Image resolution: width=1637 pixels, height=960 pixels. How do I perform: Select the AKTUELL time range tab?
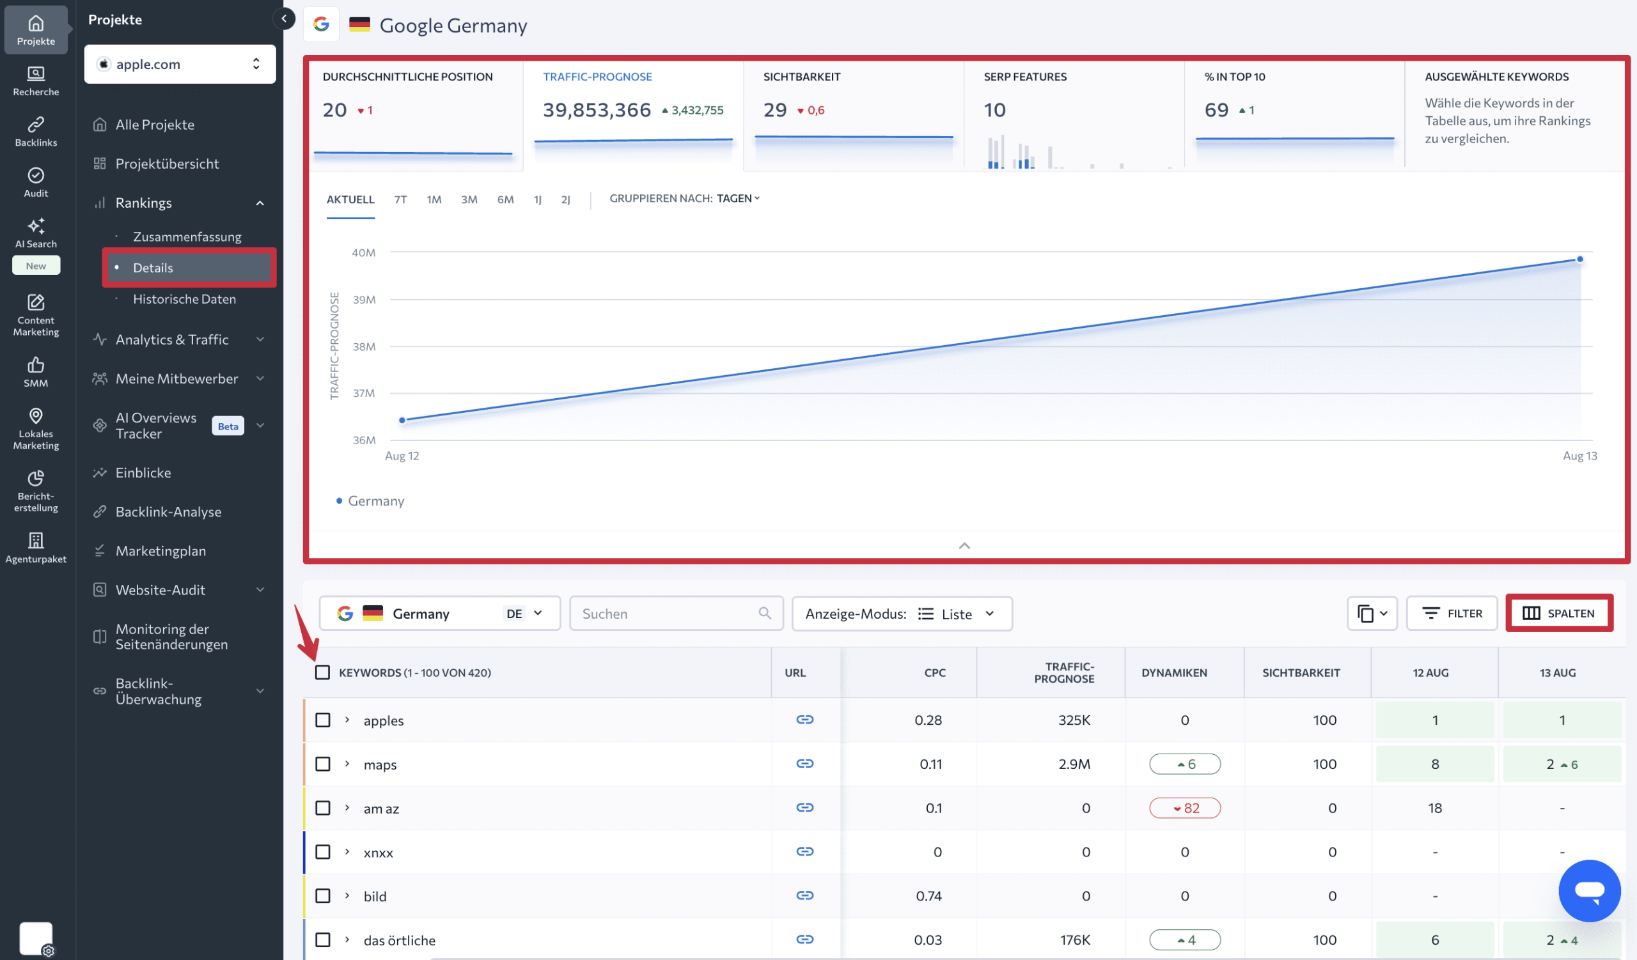pyautogui.click(x=350, y=199)
